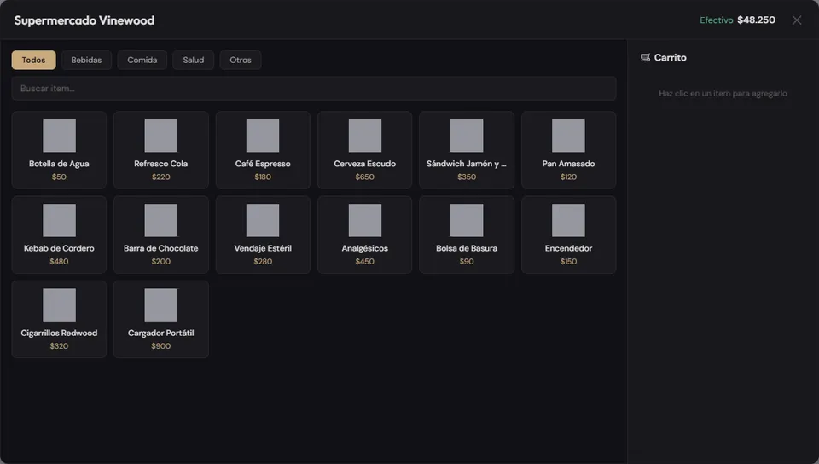Click the Refresco Cola name label
Image resolution: width=819 pixels, height=464 pixels.
coord(161,164)
